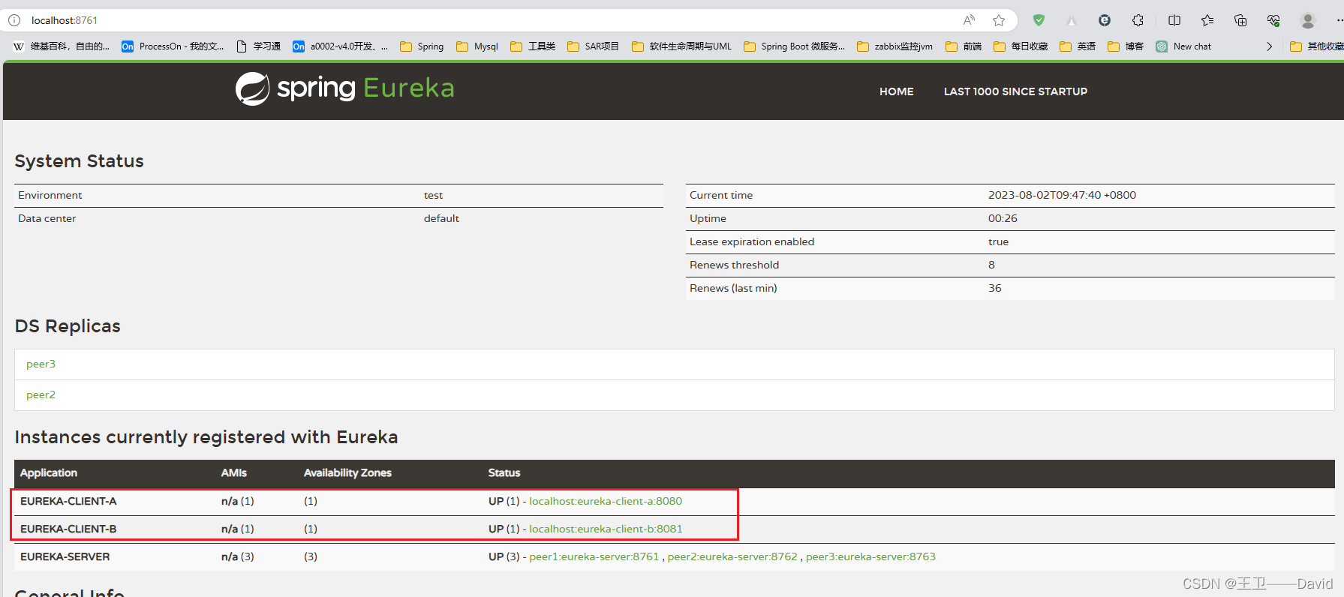
Task: Click the DS Replicas heading
Action: click(x=68, y=326)
